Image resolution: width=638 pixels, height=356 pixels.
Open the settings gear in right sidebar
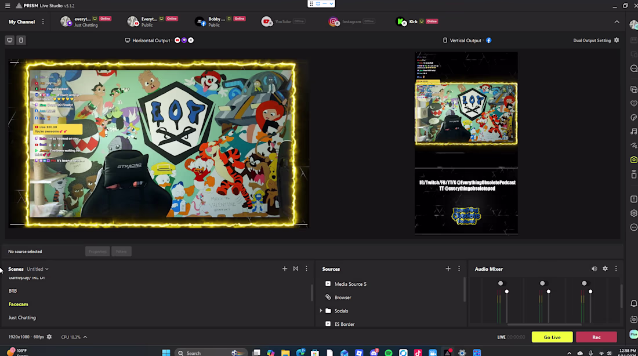633,213
